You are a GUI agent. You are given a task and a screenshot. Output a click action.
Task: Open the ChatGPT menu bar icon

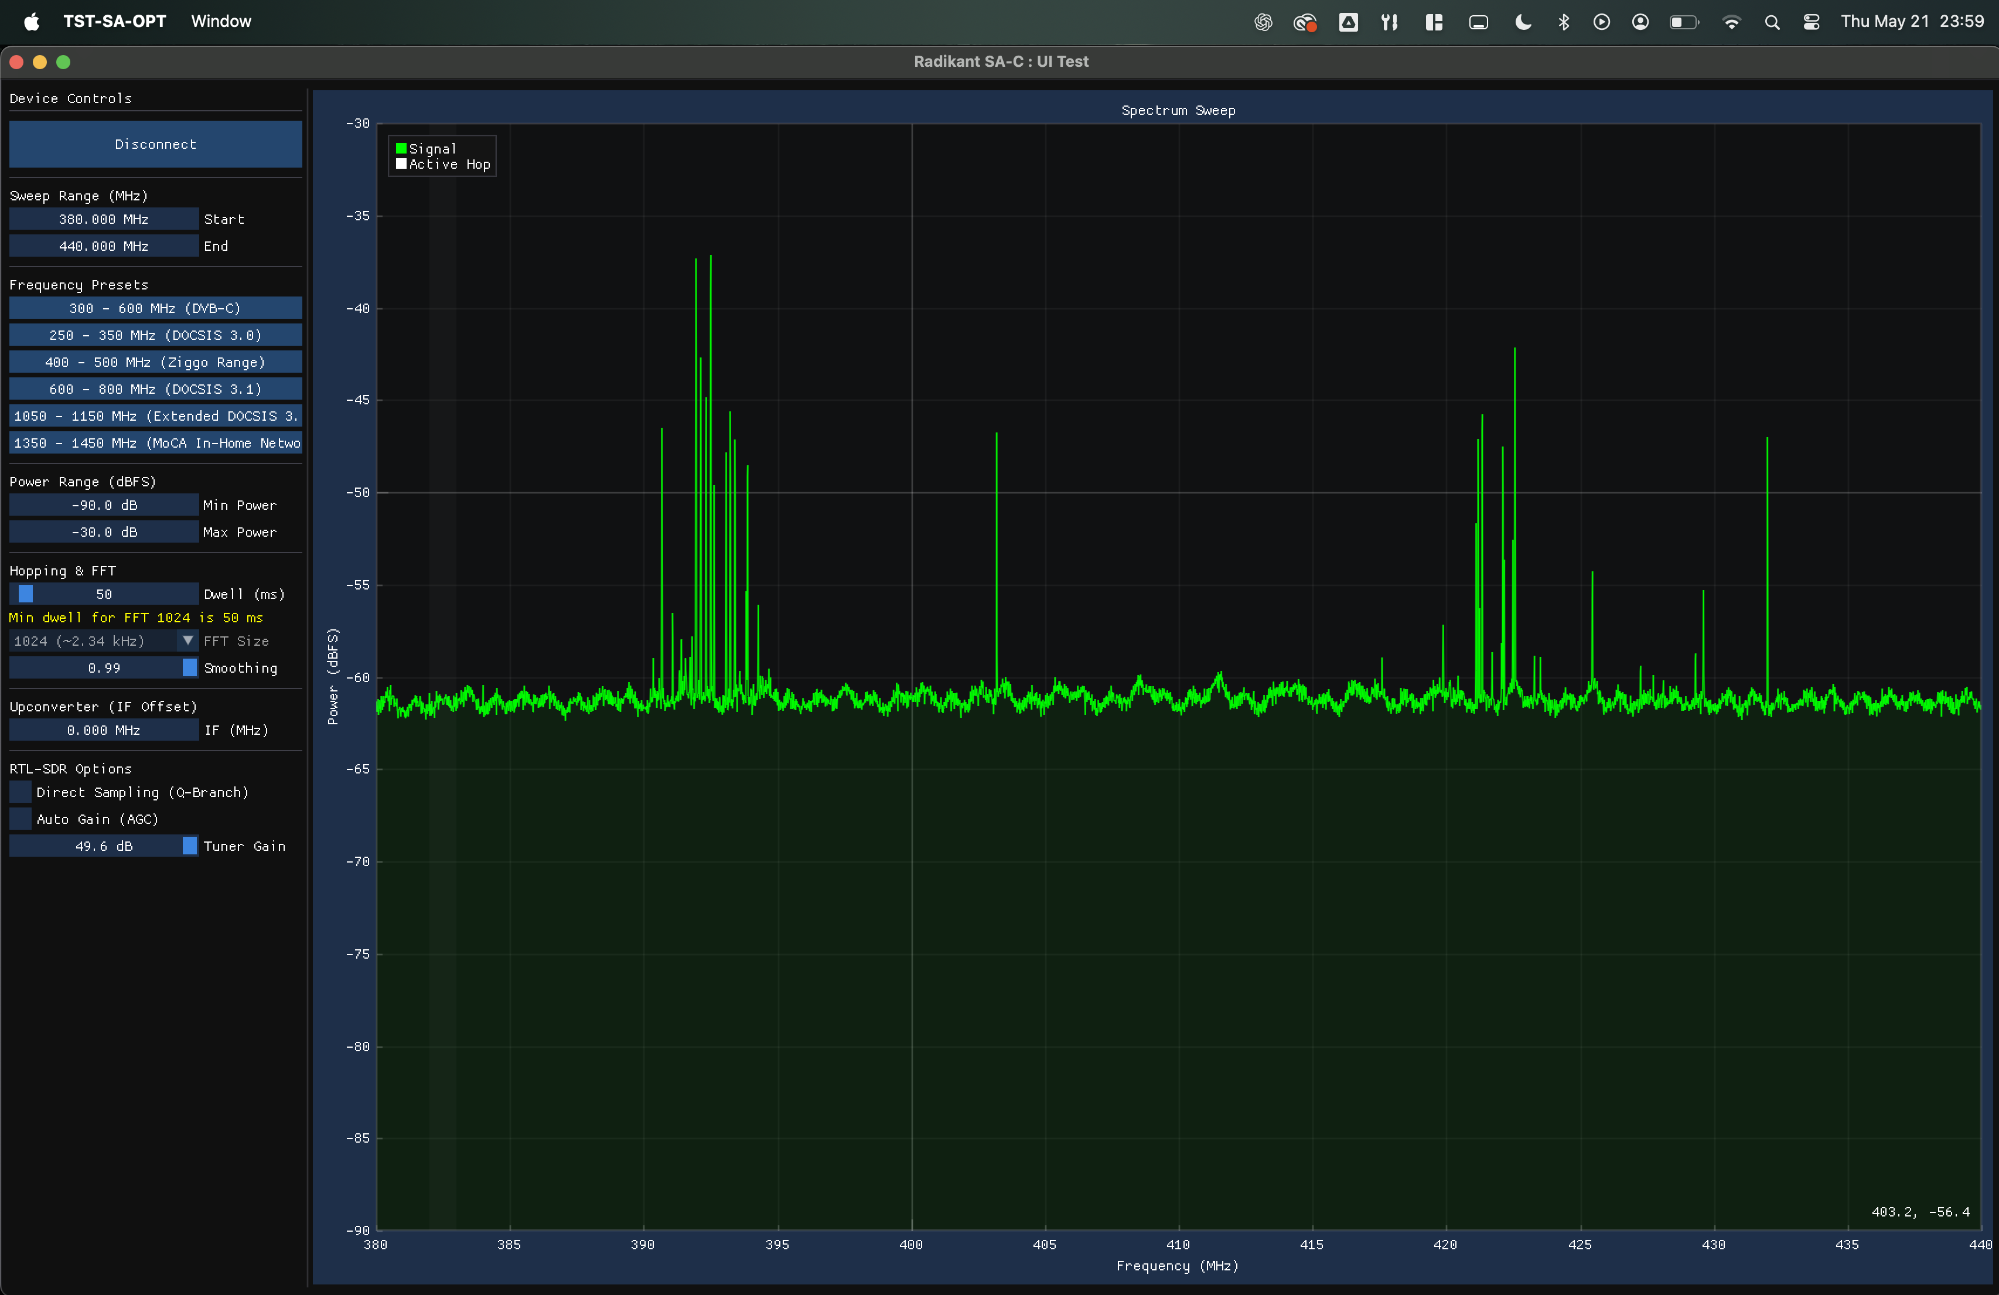[x=1263, y=22]
